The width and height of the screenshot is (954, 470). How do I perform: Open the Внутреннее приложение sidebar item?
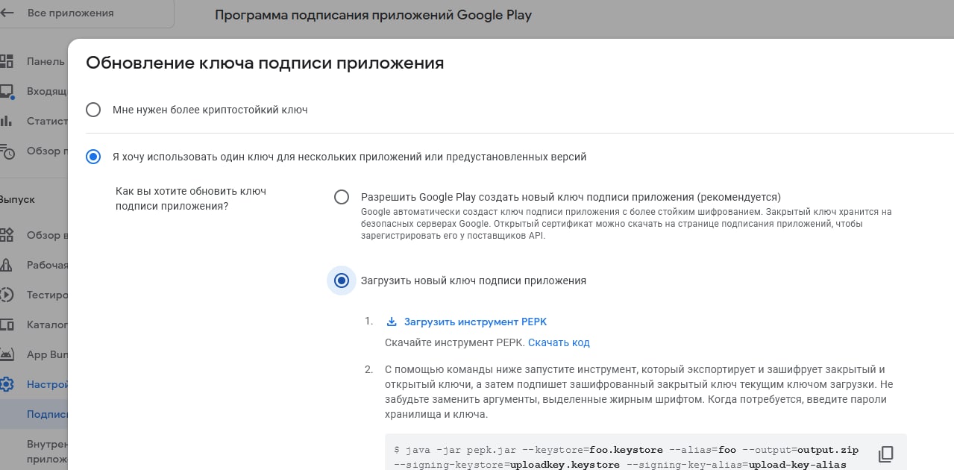click(47, 452)
